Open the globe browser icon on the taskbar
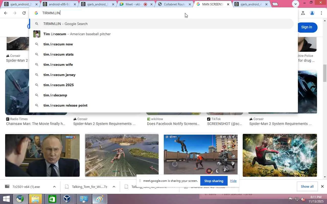The image size is (327, 204). click(x=20, y=199)
